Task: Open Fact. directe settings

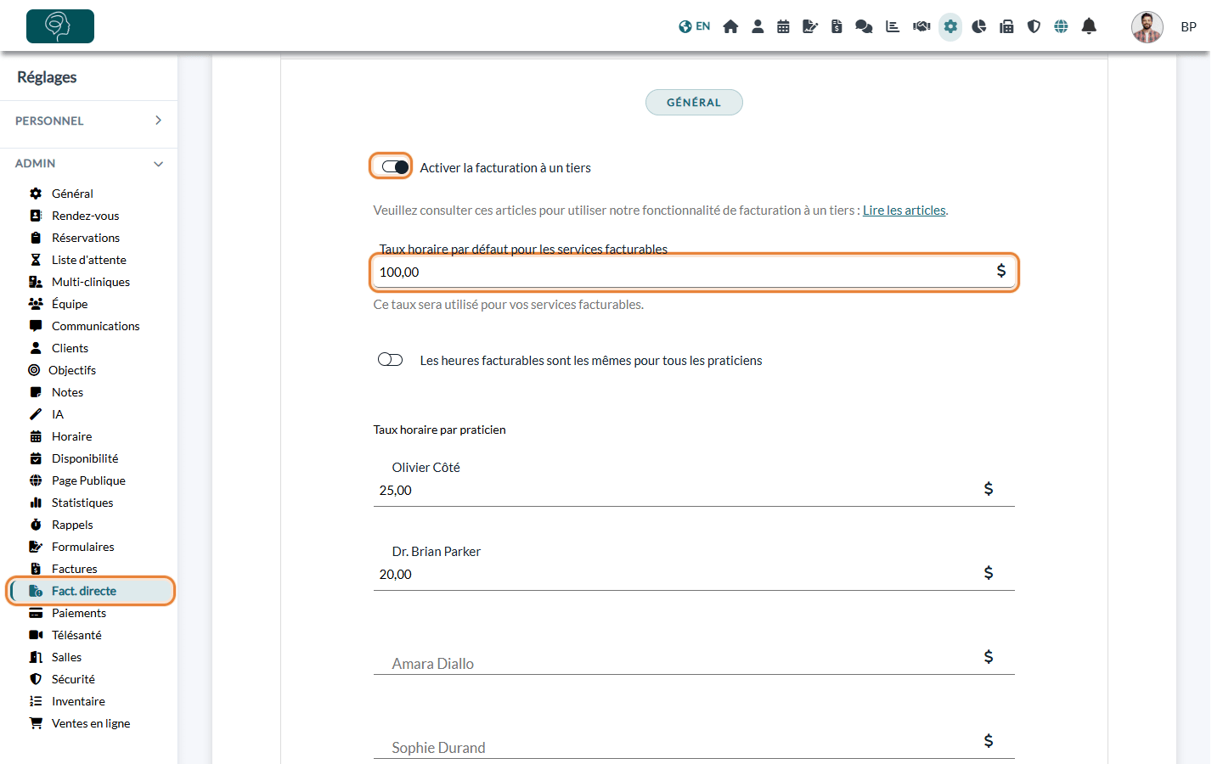Action: 91,591
